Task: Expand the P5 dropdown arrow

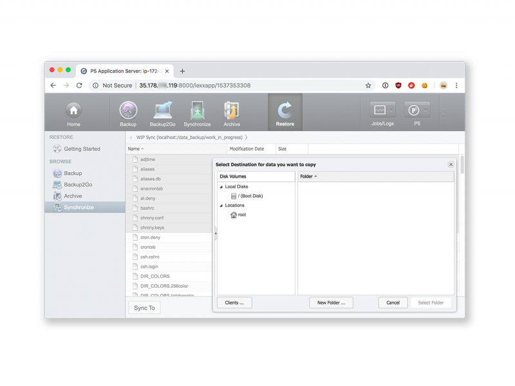Action: tap(426, 110)
